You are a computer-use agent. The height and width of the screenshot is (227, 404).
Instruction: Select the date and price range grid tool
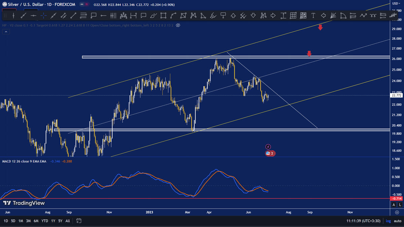coord(293,15)
